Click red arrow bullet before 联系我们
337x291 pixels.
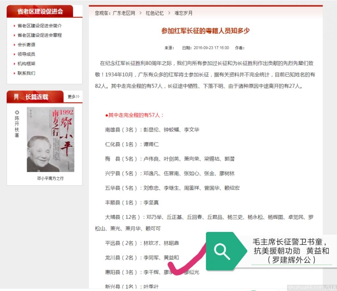click(14, 73)
